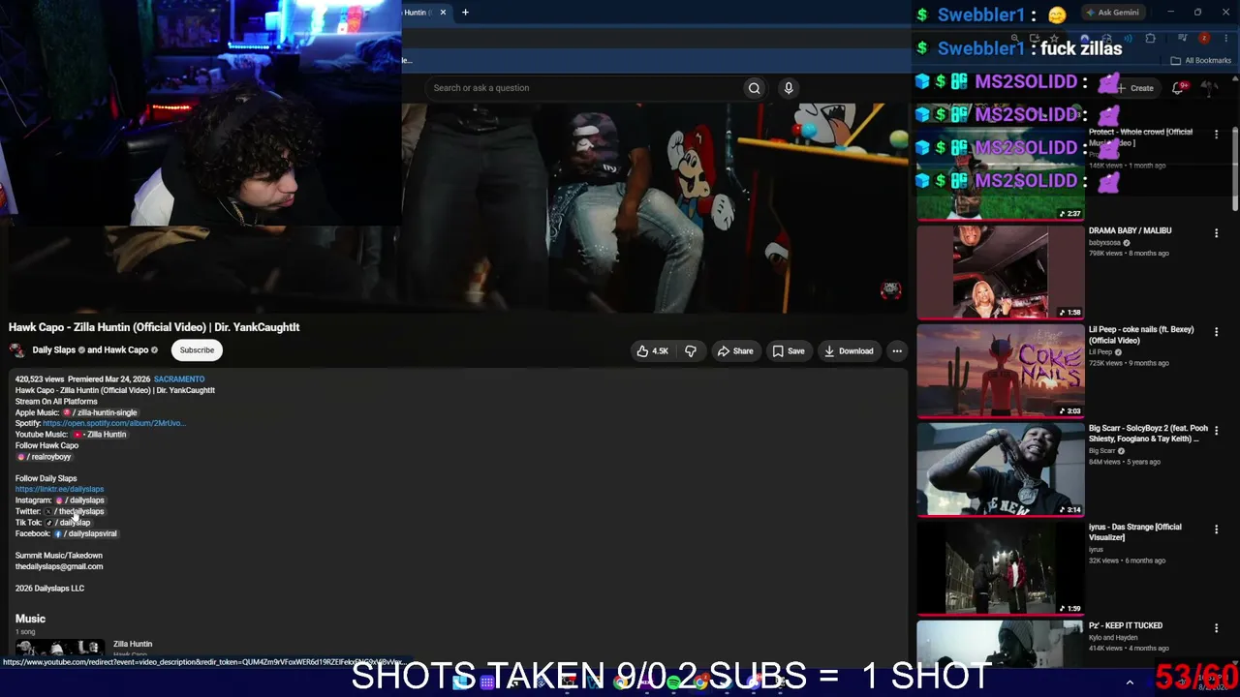The height and width of the screenshot is (697, 1240).
Task: Open the YouTube account avatar menu
Action: (x=1209, y=88)
